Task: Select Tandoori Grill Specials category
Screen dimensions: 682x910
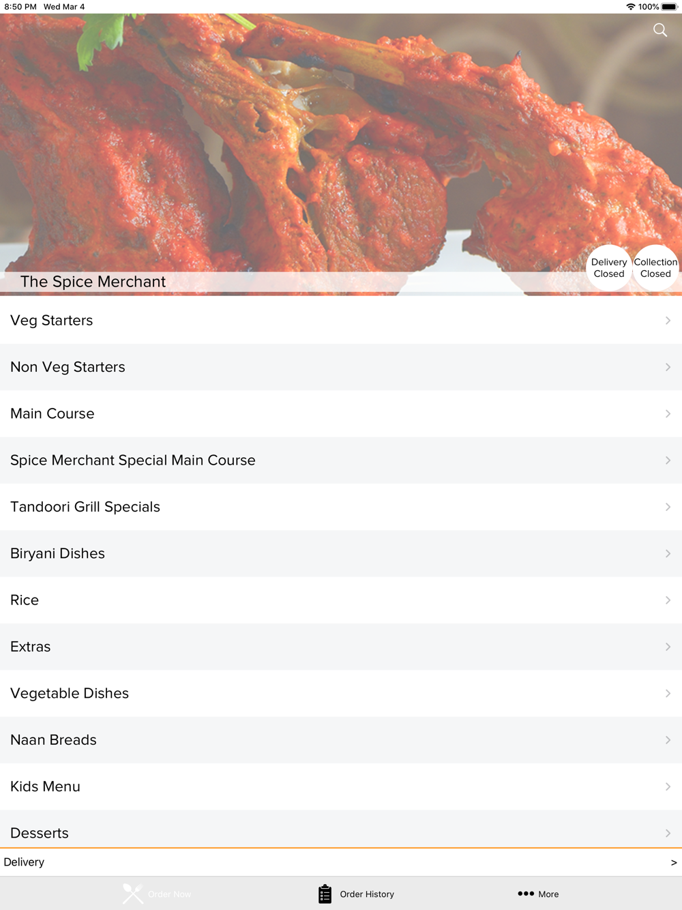Action: 341,507
